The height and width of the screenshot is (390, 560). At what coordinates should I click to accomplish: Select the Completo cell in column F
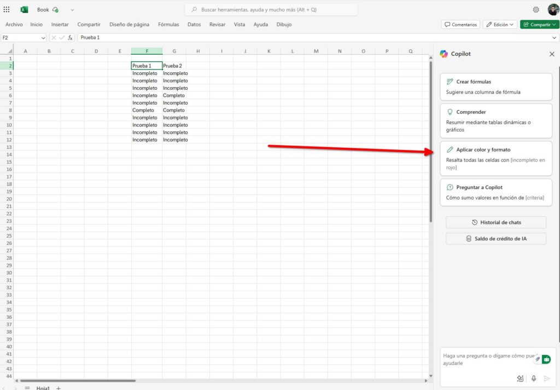(147, 110)
